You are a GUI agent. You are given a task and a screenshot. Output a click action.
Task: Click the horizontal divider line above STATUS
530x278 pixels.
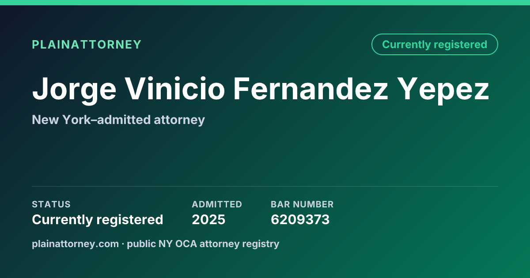[265, 186]
